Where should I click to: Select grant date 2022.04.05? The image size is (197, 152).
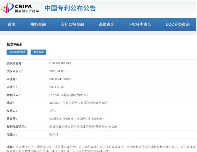click(57, 71)
